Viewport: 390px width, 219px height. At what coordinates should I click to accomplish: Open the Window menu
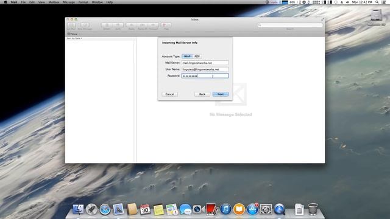point(97,2)
